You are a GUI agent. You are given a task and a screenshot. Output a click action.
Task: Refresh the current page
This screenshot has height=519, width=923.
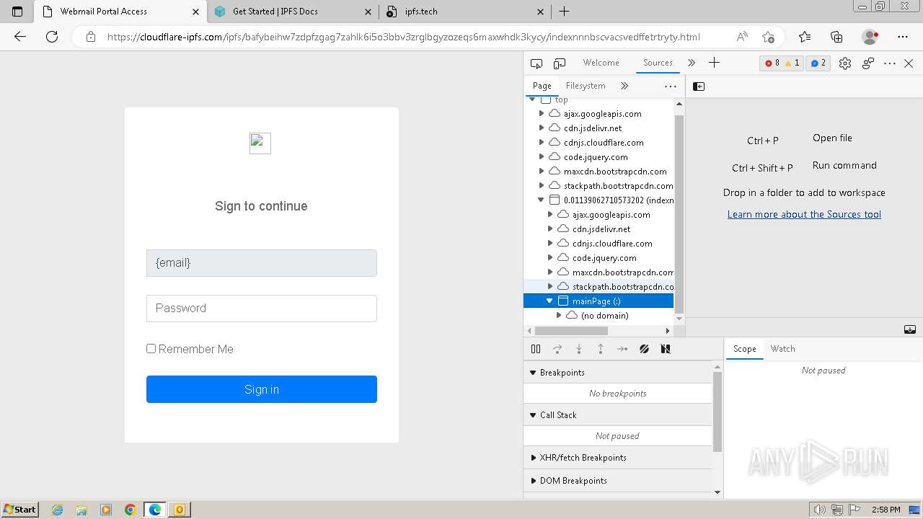pos(52,37)
